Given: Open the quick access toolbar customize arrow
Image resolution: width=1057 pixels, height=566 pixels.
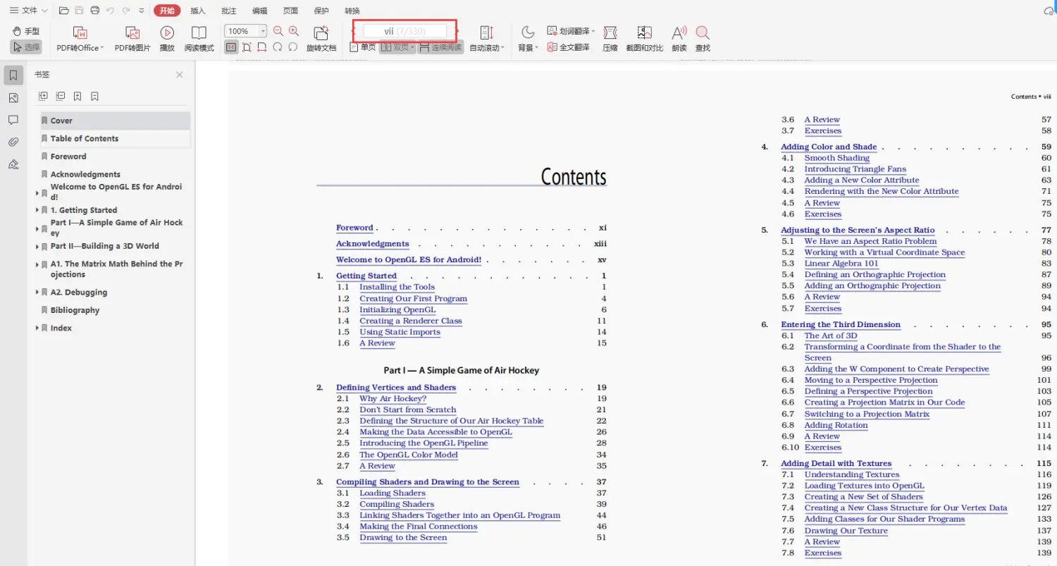Looking at the screenshot, I should pos(142,11).
